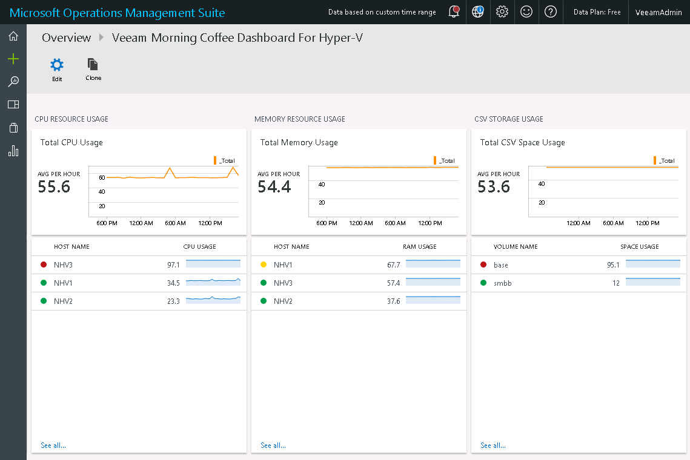Click the base volume sparkline at 95.1
The height and width of the screenshot is (460, 690).
tap(653, 264)
